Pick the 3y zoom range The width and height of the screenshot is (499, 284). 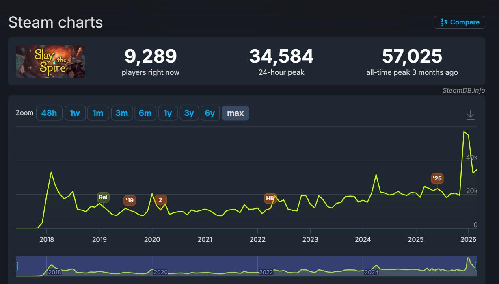[x=189, y=113]
